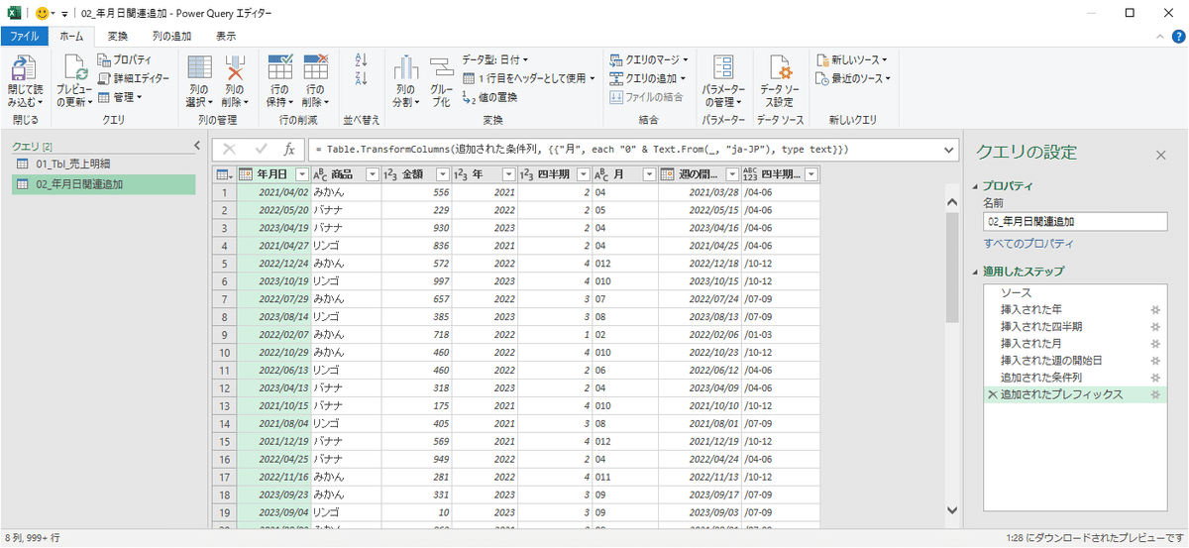Collapse the ribbon with the caret
Viewport: 1189px width, 548px height.
coord(1161,37)
